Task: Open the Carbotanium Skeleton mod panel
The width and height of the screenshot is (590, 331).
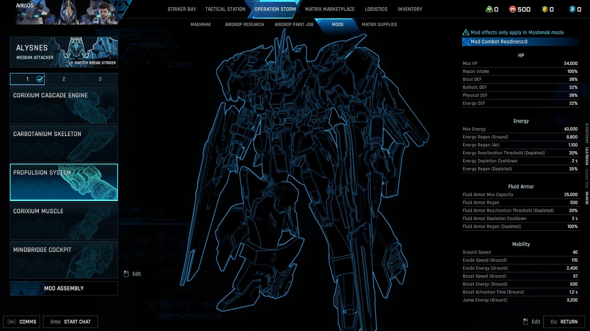Action: 64,144
